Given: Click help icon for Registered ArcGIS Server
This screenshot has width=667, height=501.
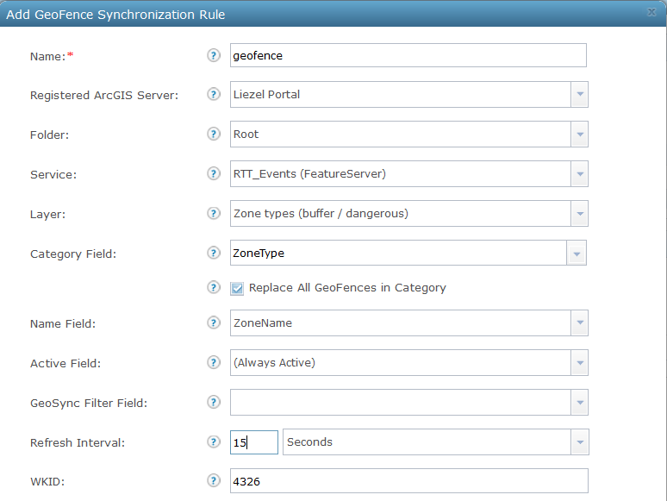Looking at the screenshot, I should click(214, 94).
